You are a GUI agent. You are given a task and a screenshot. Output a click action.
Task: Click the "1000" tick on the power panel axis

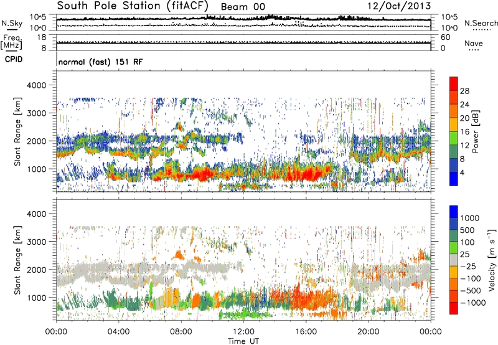click(37, 169)
